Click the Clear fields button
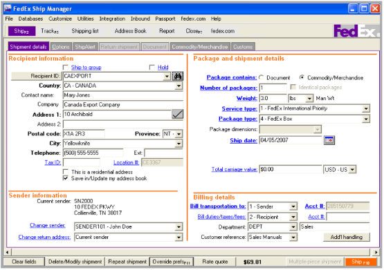Viewport: 384px width, 270px height. 24,262
